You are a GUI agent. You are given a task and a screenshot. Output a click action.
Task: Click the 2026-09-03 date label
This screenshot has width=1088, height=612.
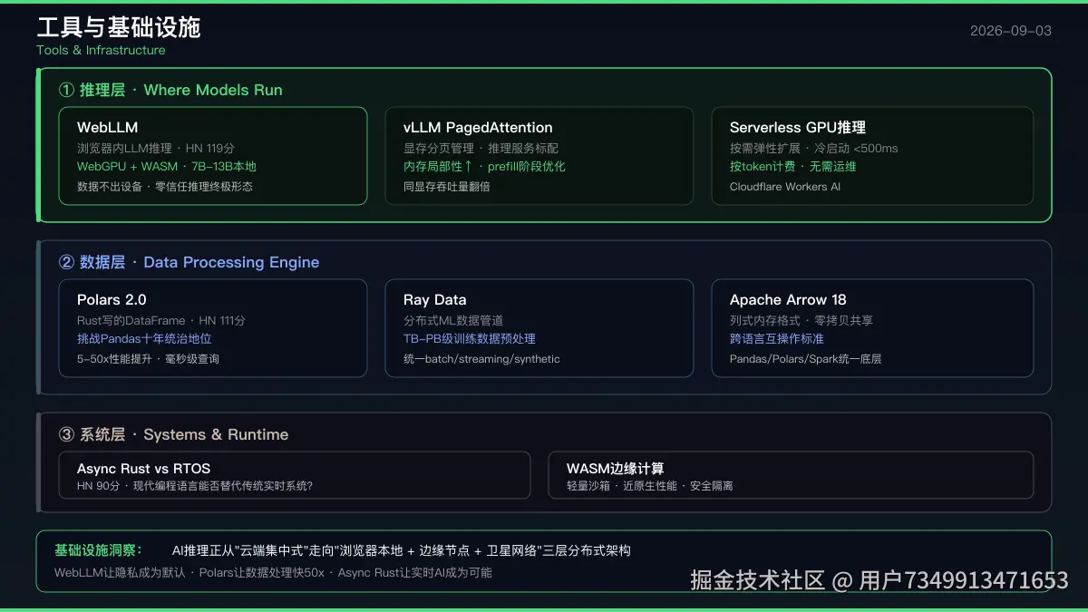pos(1011,31)
